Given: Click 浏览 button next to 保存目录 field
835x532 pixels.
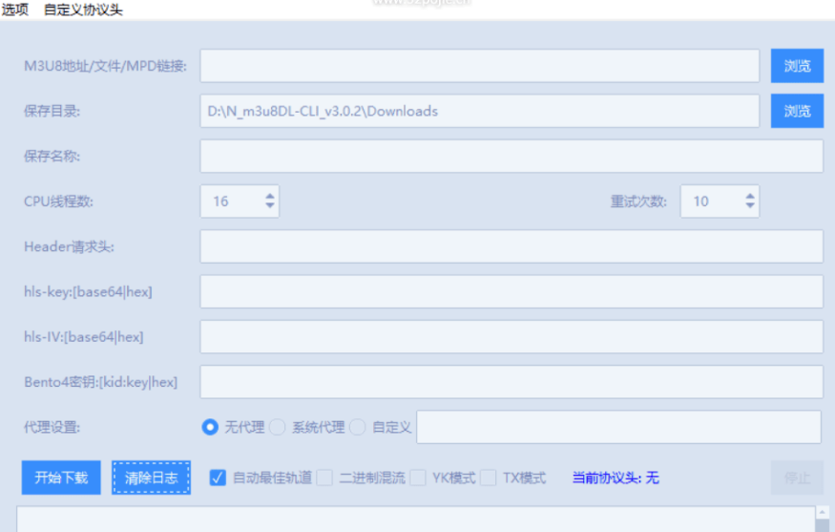Looking at the screenshot, I should click(797, 111).
